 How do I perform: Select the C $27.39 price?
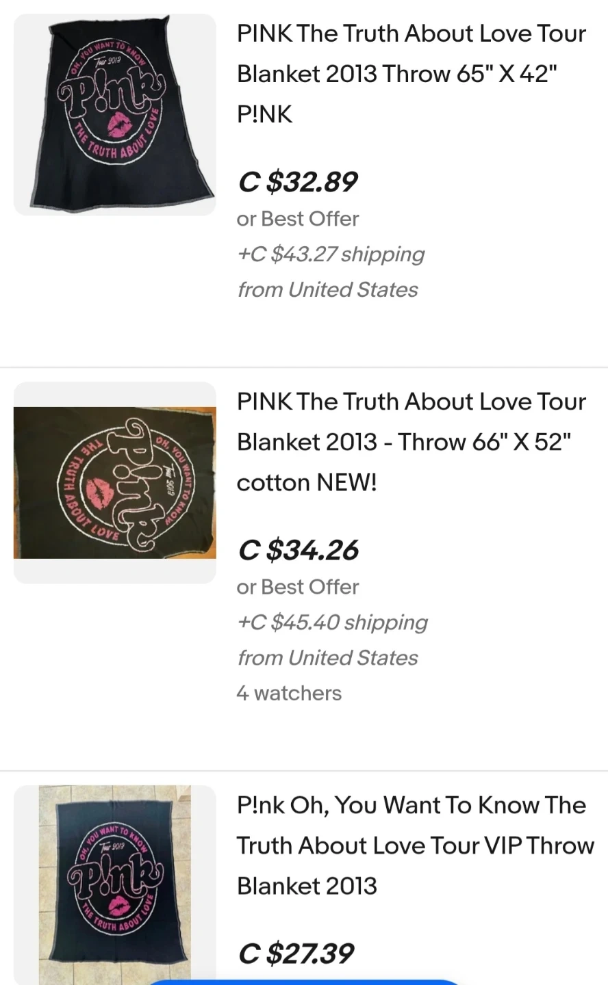(296, 954)
